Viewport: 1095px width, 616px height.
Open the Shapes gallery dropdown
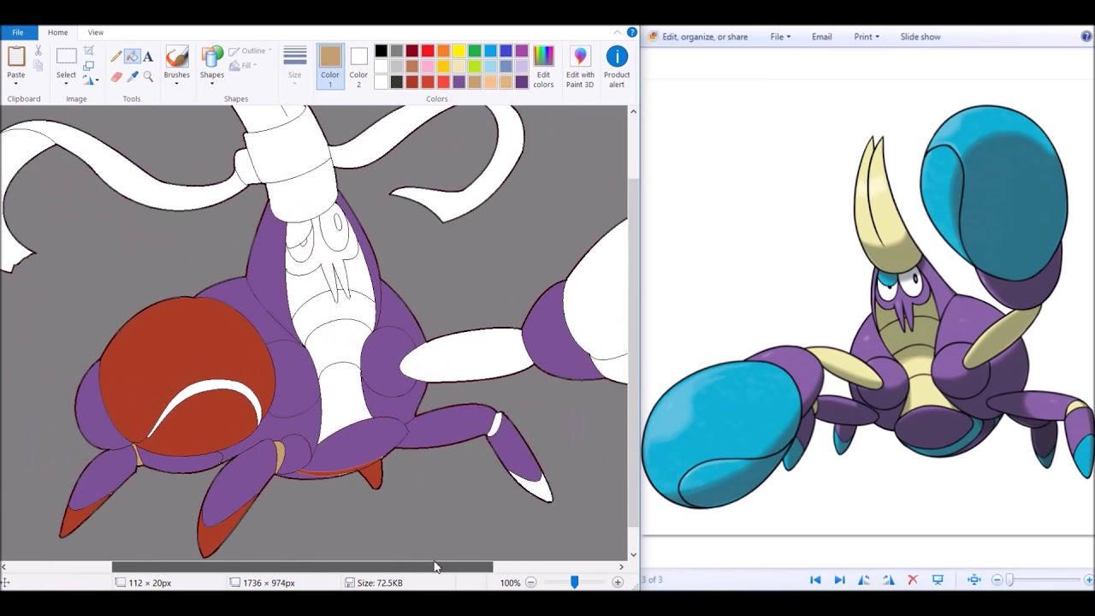click(x=212, y=83)
